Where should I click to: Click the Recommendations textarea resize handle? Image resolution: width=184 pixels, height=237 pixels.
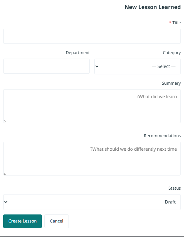tap(5, 174)
